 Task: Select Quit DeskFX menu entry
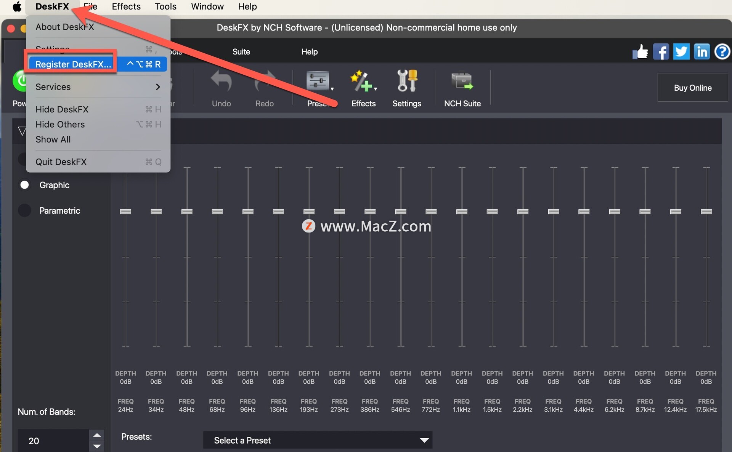[x=61, y=162]
